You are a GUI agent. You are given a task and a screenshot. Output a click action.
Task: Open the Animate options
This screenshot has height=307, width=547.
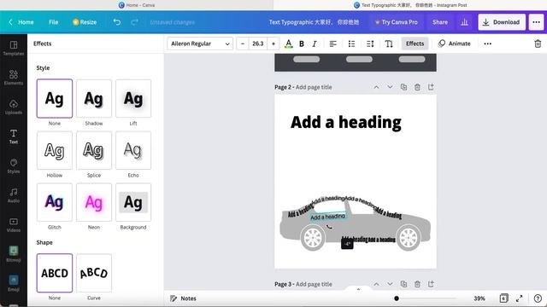click(x=454, y=43)
